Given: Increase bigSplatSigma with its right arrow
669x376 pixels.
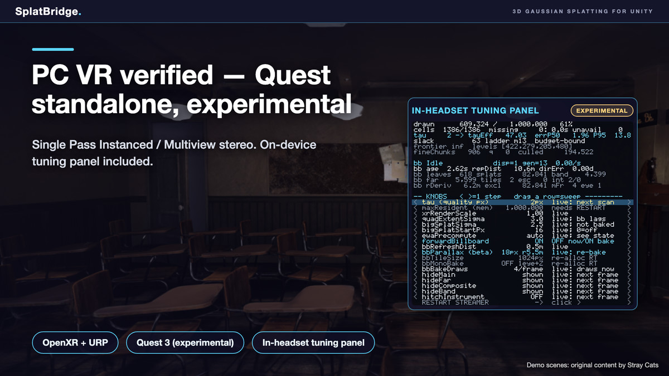Looking at the screenshot, I should 629,224.
